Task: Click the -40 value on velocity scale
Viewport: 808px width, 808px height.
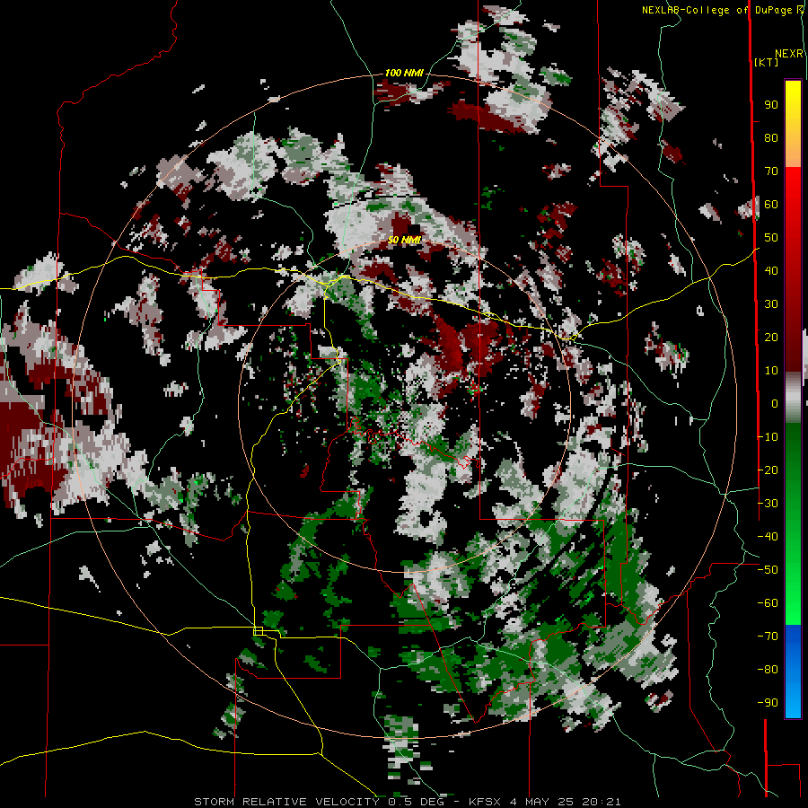Action: (768, 537)
